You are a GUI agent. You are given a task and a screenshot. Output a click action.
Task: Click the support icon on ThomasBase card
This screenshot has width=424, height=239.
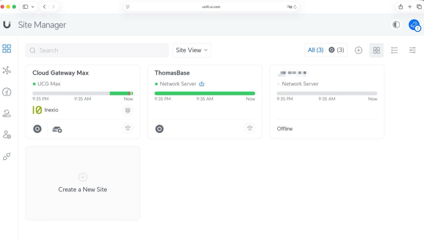coord(250,128)
